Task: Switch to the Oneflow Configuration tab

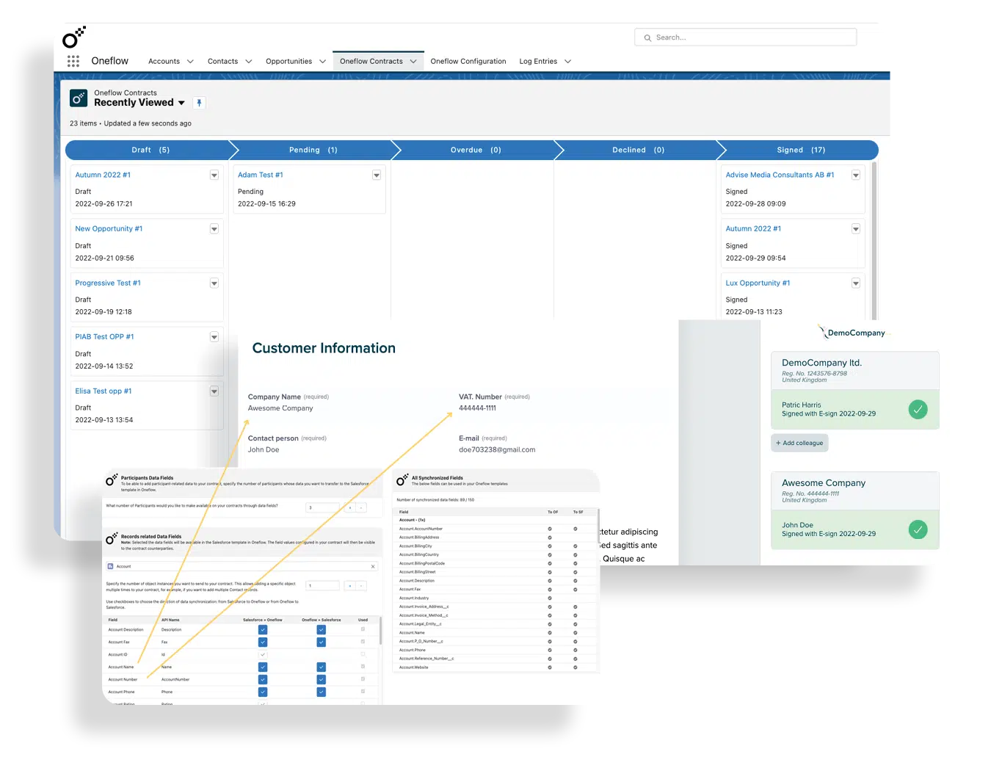Action: [468, 62]
